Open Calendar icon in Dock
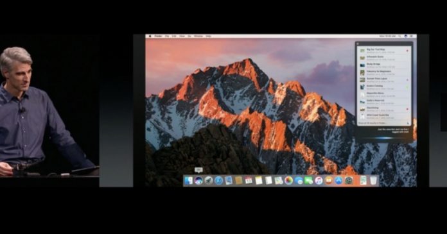This screenshot has height=234, width=447. [x=249, y=181]
